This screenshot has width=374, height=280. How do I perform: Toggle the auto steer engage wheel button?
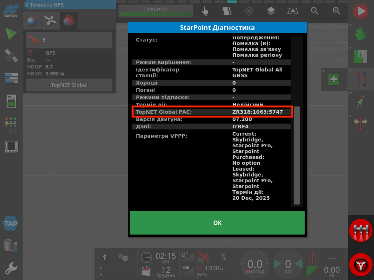click(x=361, y=264)
